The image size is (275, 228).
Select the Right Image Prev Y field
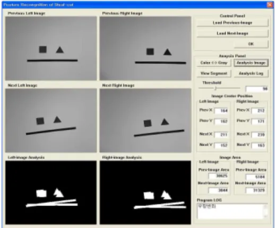click(258, 122)
